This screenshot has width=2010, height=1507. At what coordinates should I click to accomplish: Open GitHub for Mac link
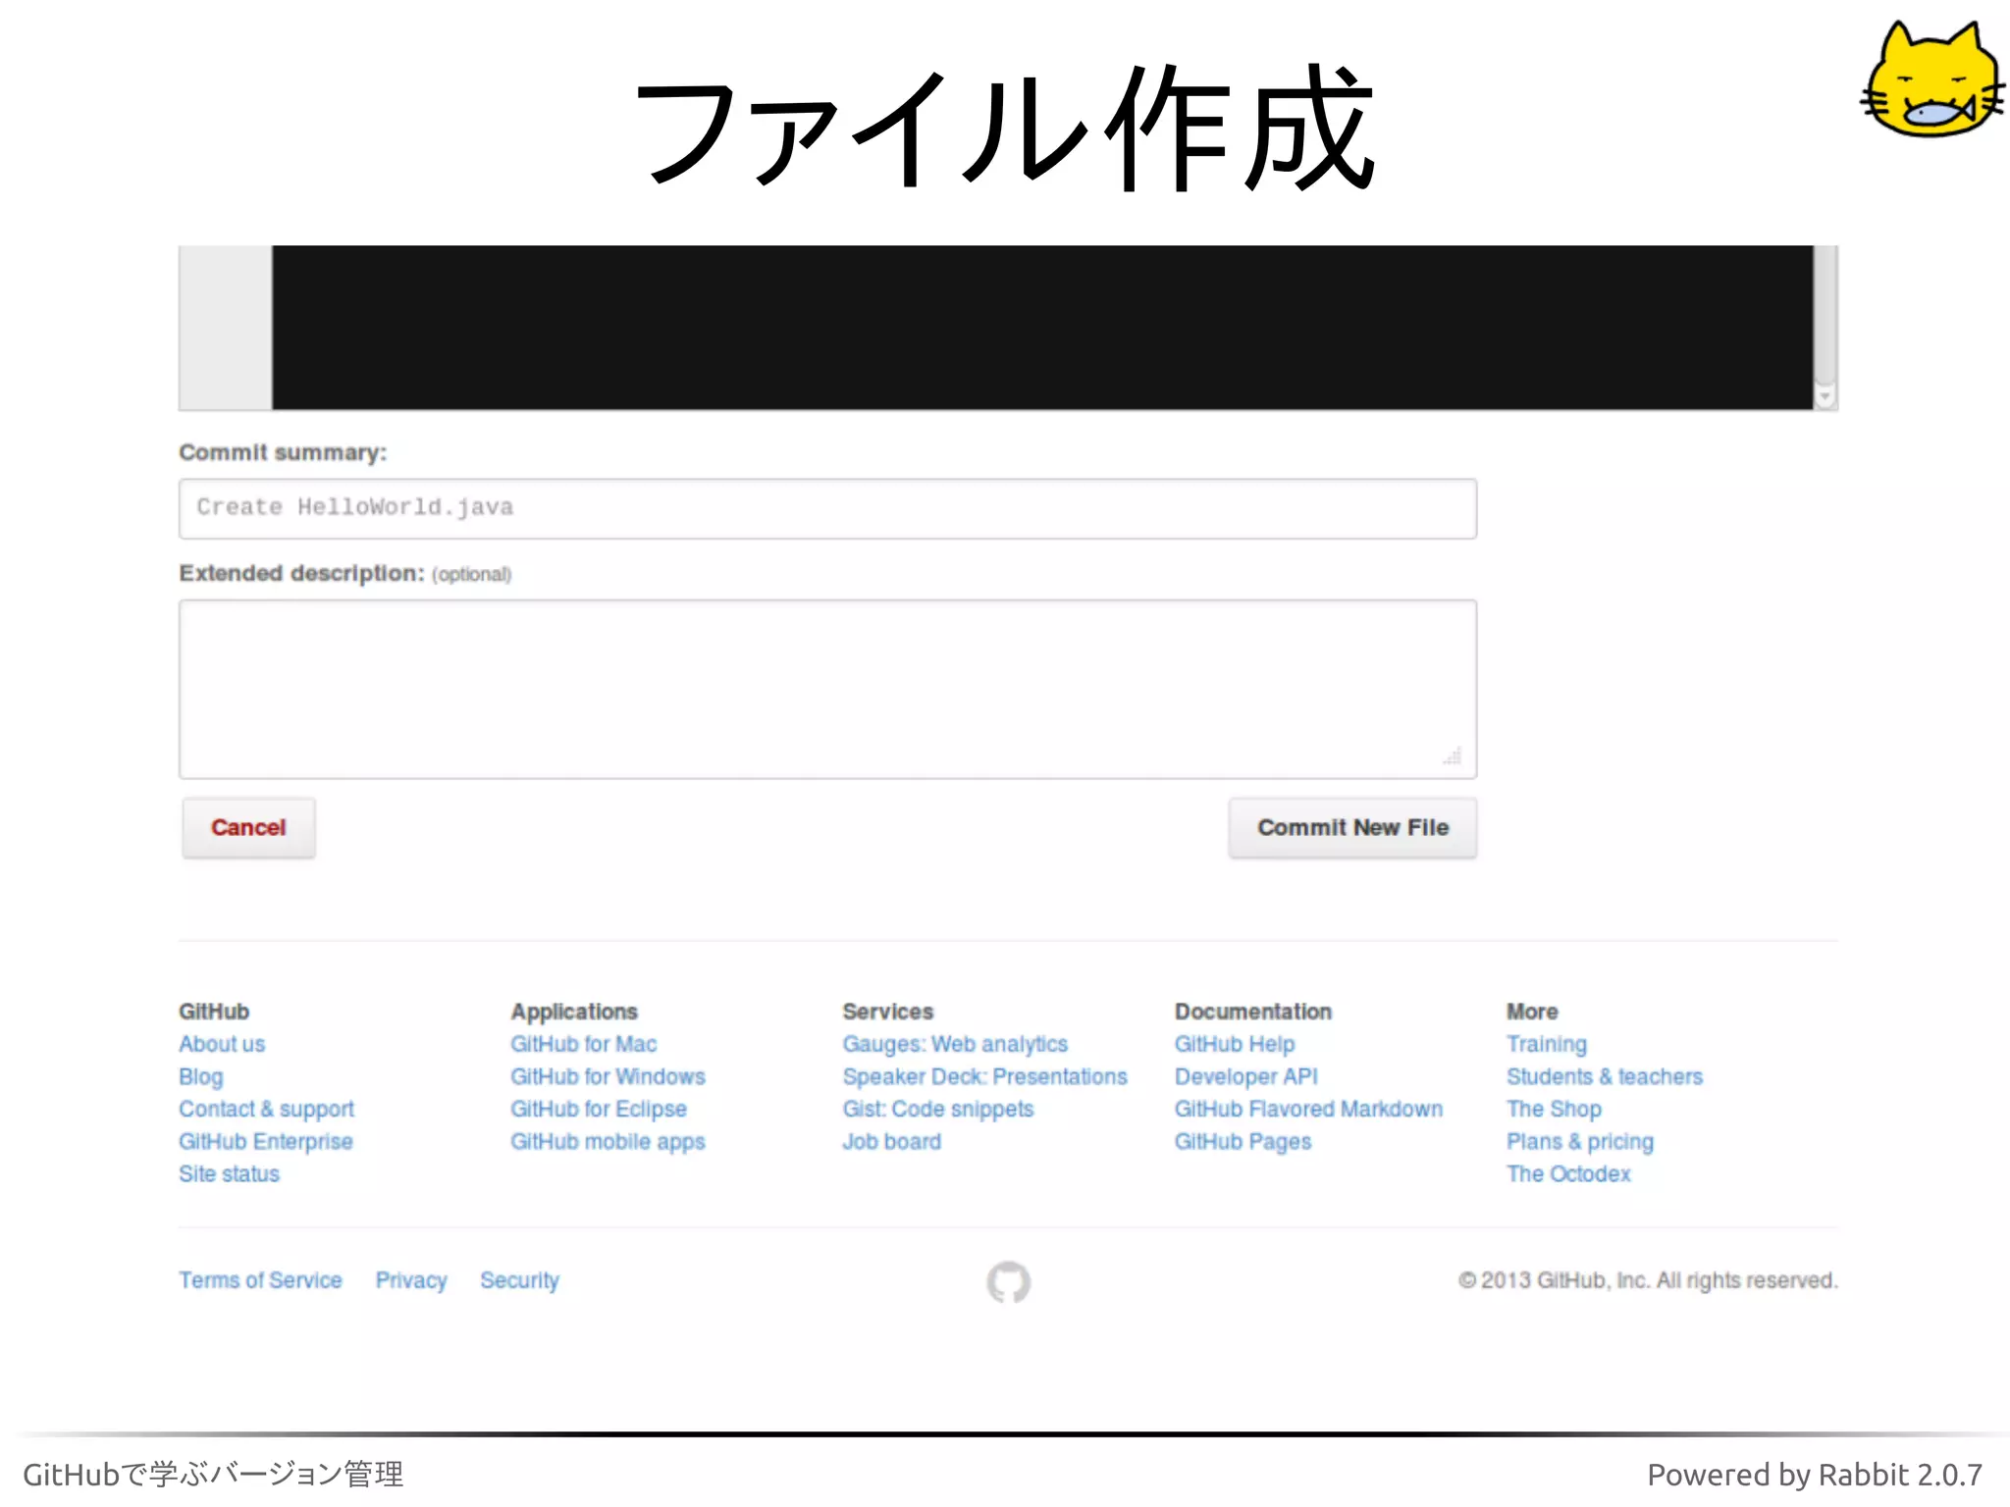pos(583,1044)
